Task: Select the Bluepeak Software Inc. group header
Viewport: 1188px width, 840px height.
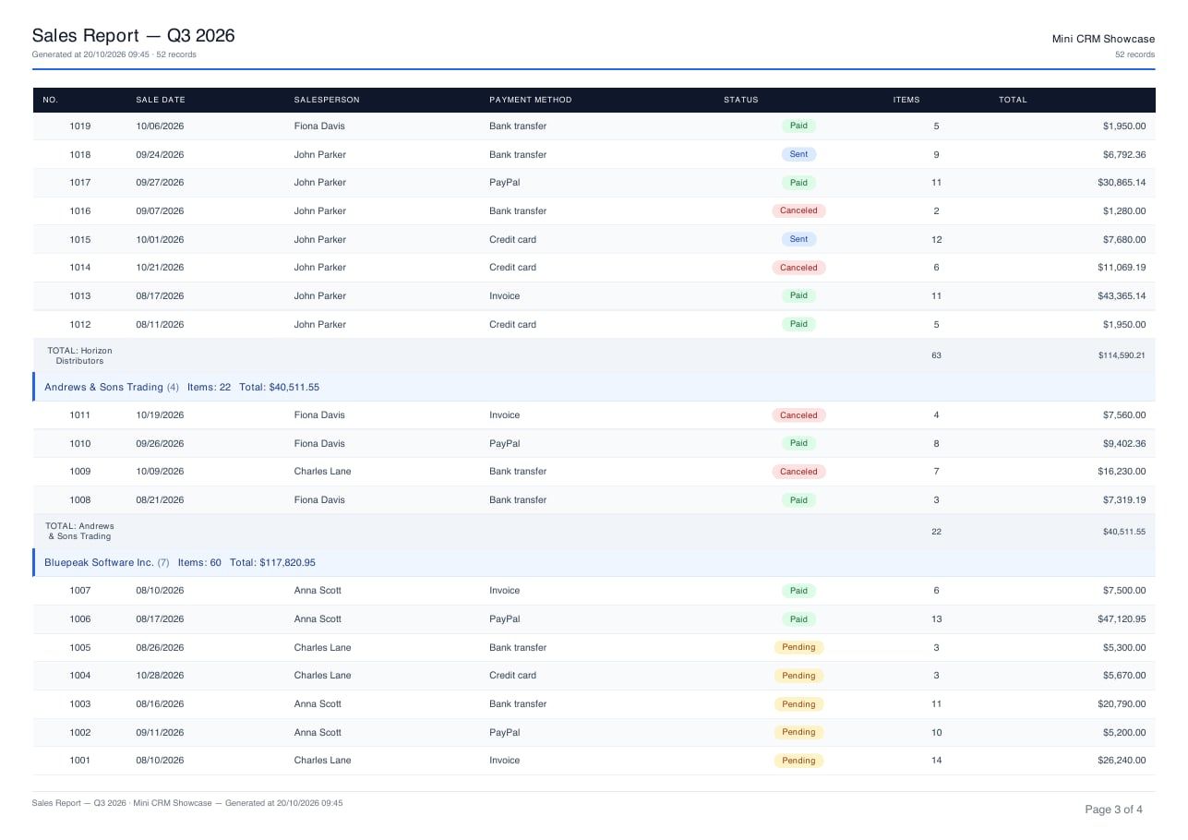Action: [x=594, y=563]
